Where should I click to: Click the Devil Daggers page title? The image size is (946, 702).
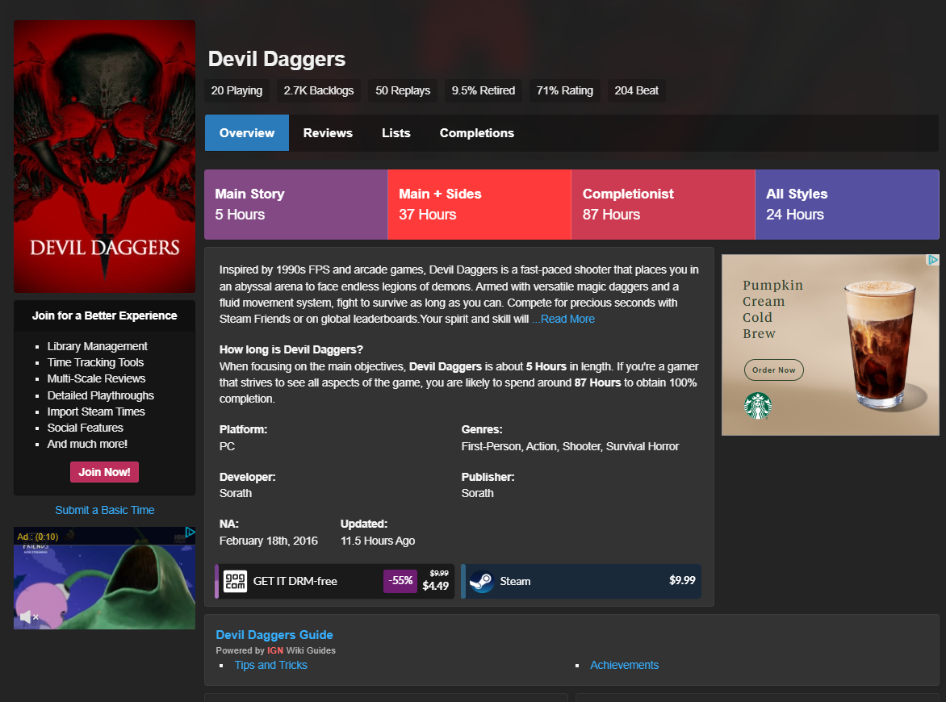276,59
